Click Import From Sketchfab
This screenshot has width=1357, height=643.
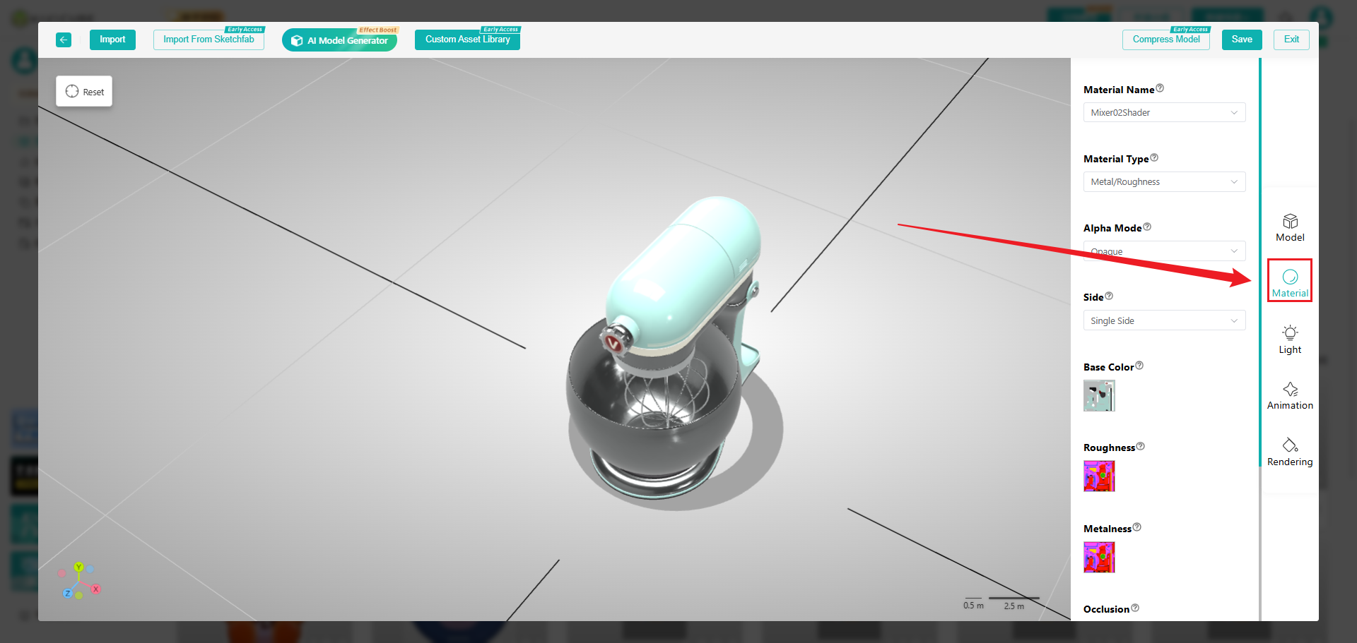pyautogui.click(x=208, y=40)
